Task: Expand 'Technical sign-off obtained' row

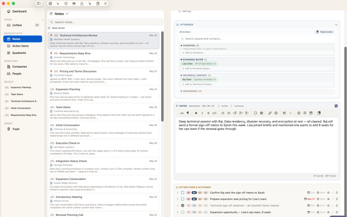Action: pyautogui.click(x=178, y=206)
